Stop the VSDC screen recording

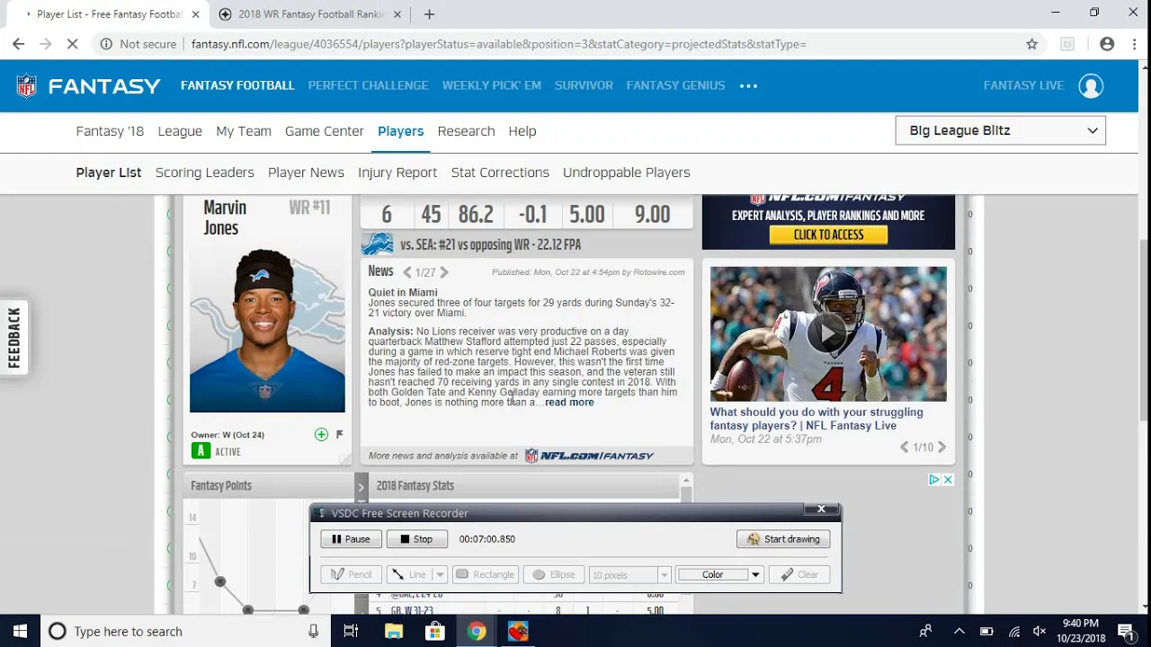(416, 539)
